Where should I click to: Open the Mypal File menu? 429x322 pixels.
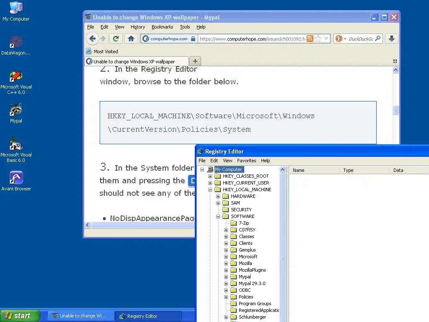coord(90,27)
